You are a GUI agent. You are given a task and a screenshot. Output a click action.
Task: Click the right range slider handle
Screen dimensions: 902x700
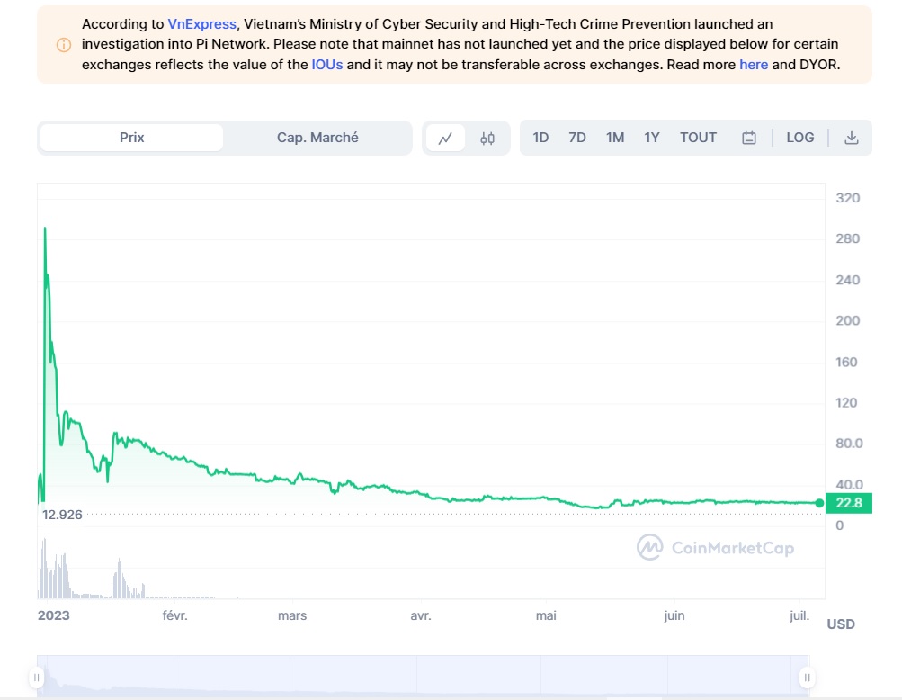coord(807,678)
